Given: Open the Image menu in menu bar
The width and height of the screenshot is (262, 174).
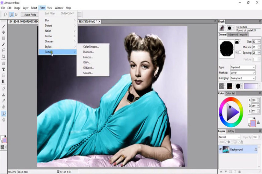Looking at the screenshot, I should click(x=17, y=8).
